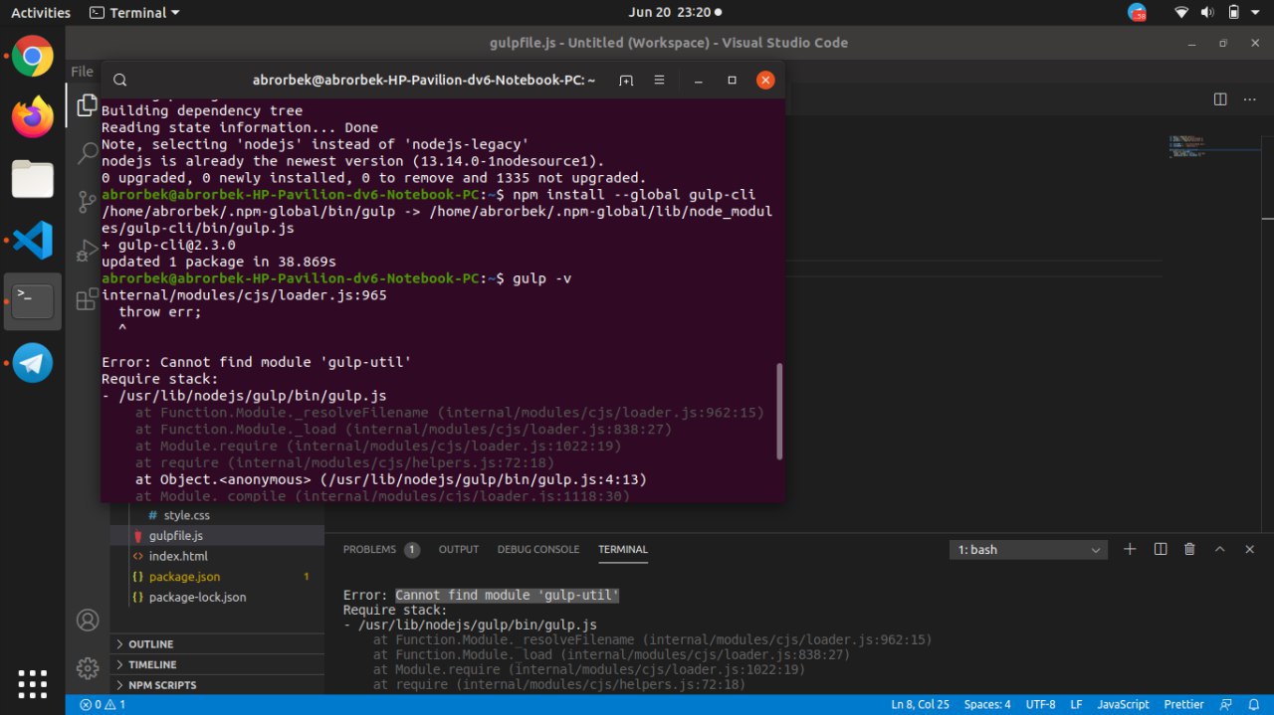Click highlighted "Cannot find module 'gulp-util'" text
The image size is (1274, 715).
pyautogui.click(x=508, y=595)
